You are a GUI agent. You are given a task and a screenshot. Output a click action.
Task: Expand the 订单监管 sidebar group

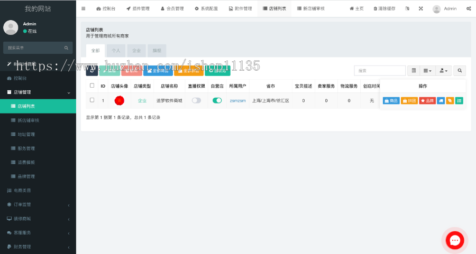point(38,204)
